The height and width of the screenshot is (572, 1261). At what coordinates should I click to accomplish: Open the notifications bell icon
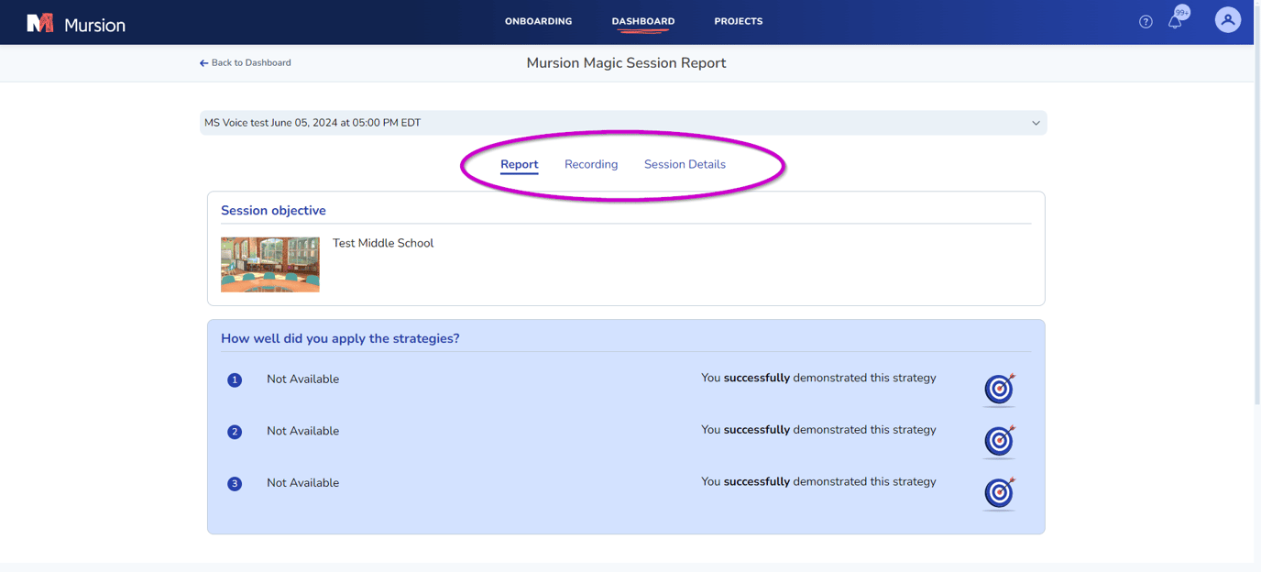[x=1175, y=21]
